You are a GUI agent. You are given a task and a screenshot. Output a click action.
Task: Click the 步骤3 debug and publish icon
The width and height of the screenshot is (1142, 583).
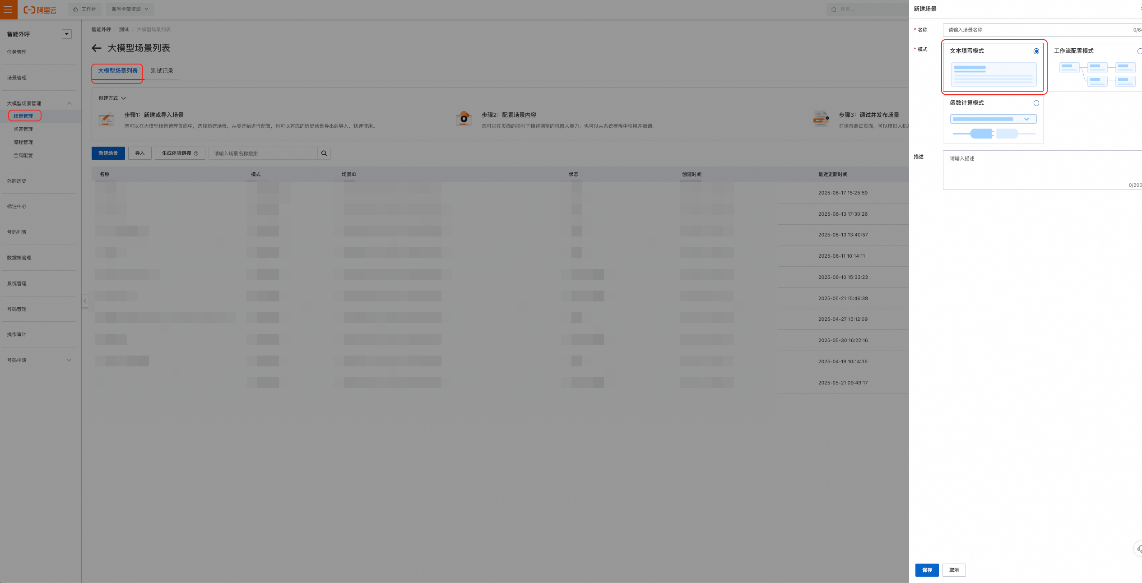tap(821, 120)
